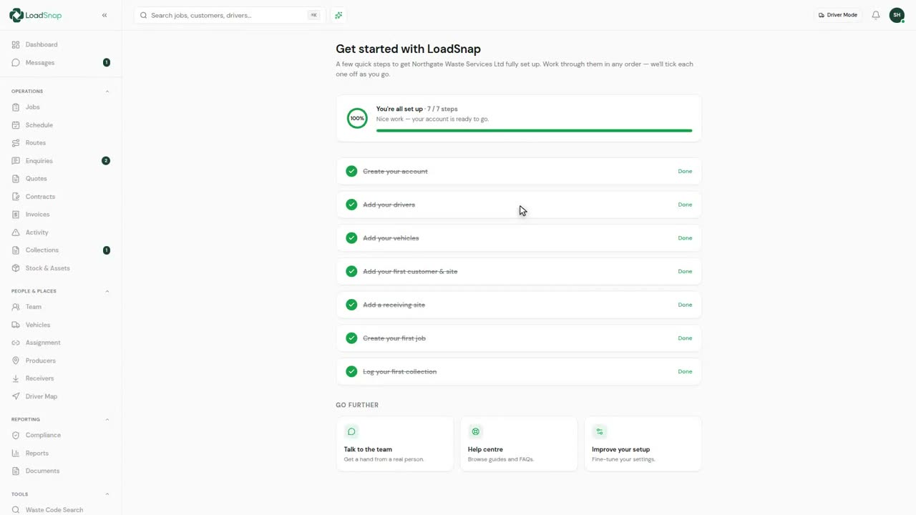Click the Jobs clipboard icon
Viewport: 916px width, 515px height.
point(16,107)
